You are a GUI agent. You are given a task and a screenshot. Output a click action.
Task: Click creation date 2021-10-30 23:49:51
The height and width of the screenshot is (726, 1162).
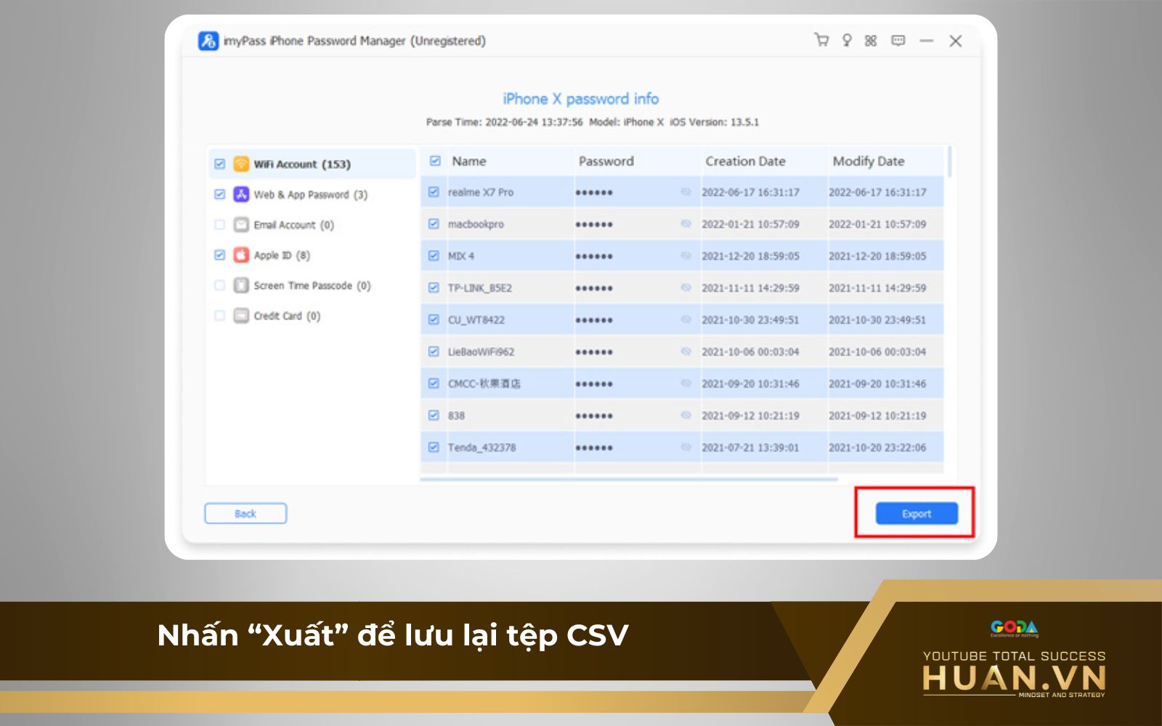(x=750, y=320)
